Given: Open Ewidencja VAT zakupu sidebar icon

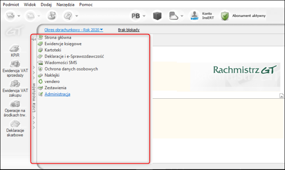Looking at the screenshot, I should coord(15,89).
